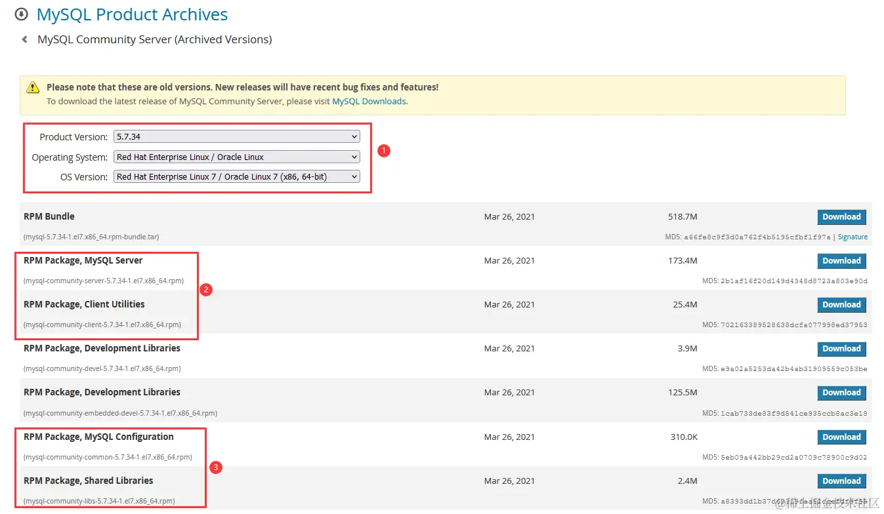Click the Operating System label
884x514 pixels.
click(70, 157)
